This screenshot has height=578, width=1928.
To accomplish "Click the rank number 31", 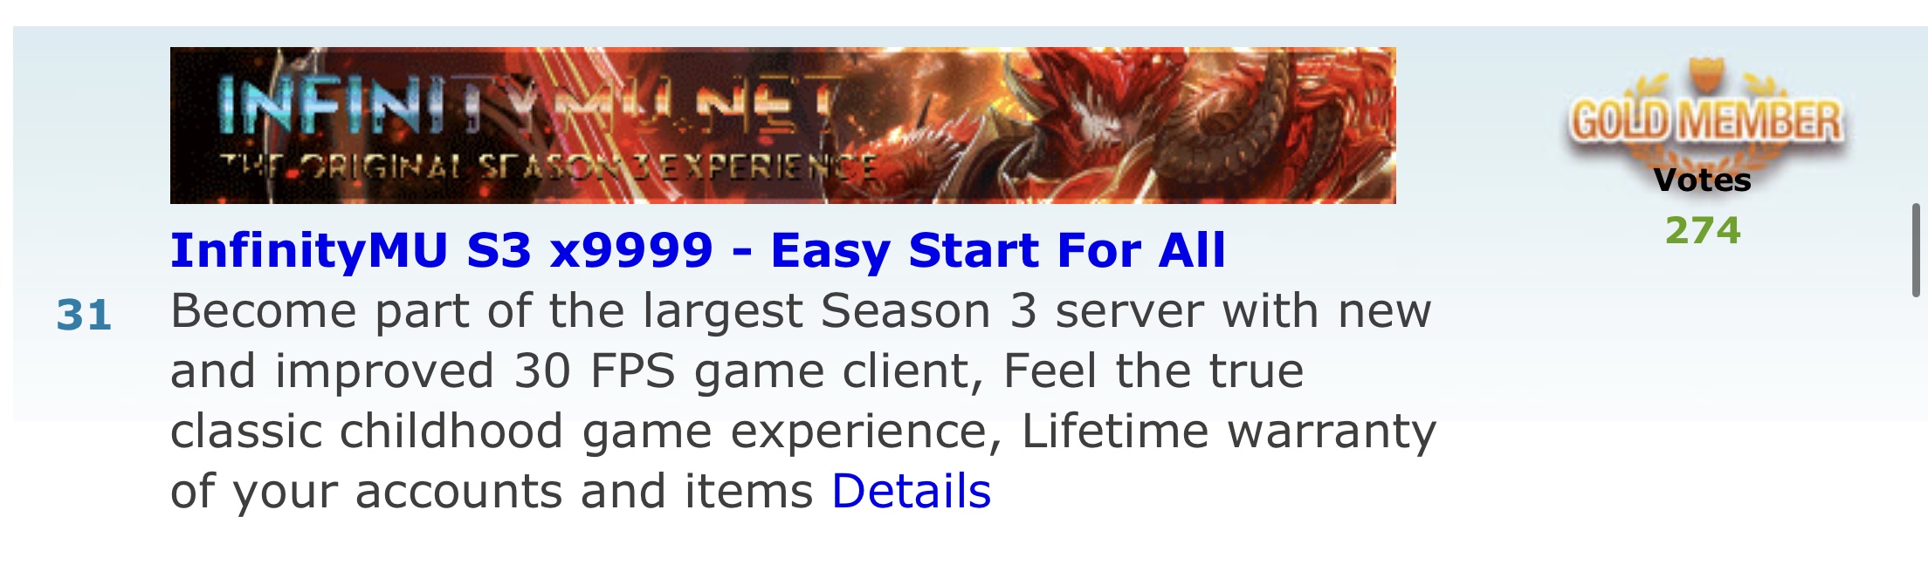I will pyautogui.click(x=84, y=315).
